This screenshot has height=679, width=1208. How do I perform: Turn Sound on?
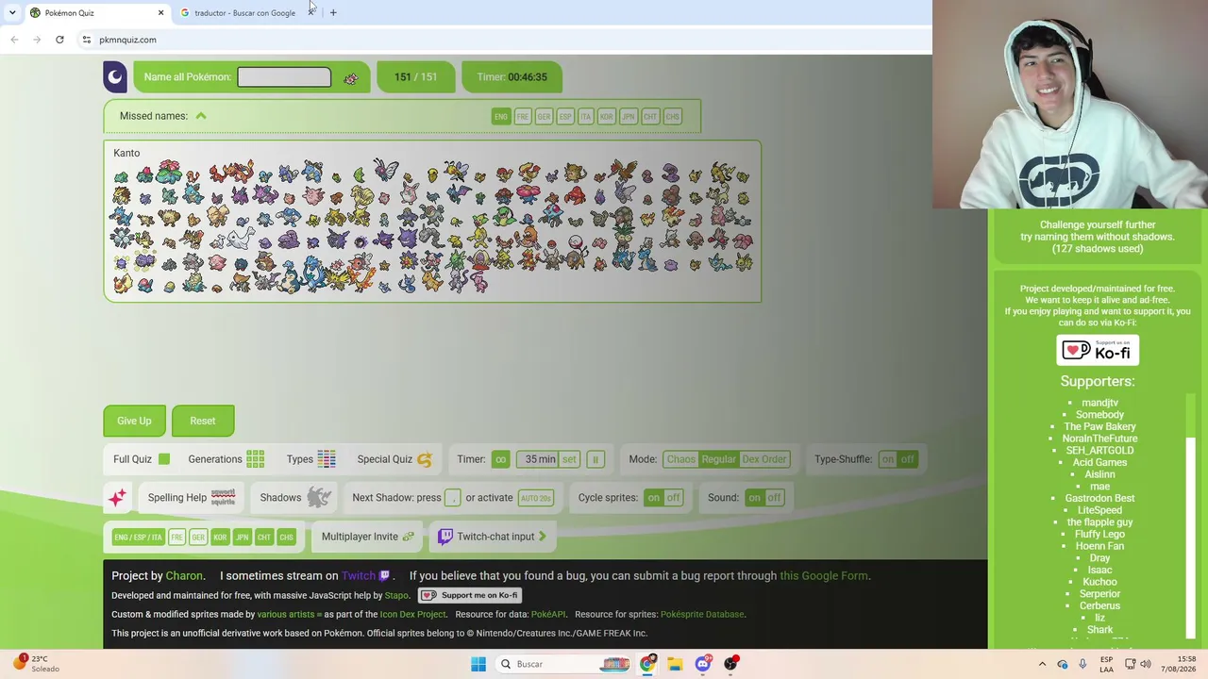coord(754,498)
